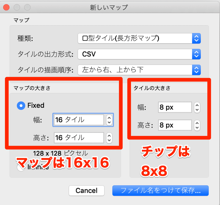Viewport: 220px width, 205px height.
Task: Open the タイルの描画順序 dropdown
Action: point(137,70)
